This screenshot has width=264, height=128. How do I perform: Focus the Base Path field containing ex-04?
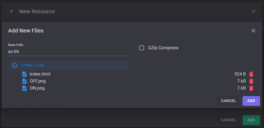[x=68, y=52]
